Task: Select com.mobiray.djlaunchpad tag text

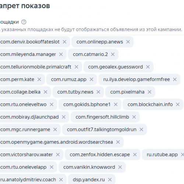Action: (29, 117)
